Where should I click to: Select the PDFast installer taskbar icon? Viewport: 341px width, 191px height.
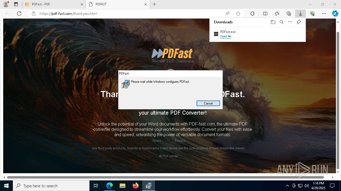pos(148,186)
